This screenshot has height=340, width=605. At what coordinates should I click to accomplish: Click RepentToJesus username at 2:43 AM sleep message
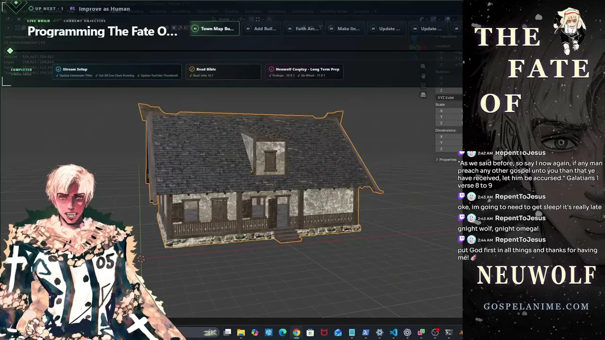(x=520, y=196)
